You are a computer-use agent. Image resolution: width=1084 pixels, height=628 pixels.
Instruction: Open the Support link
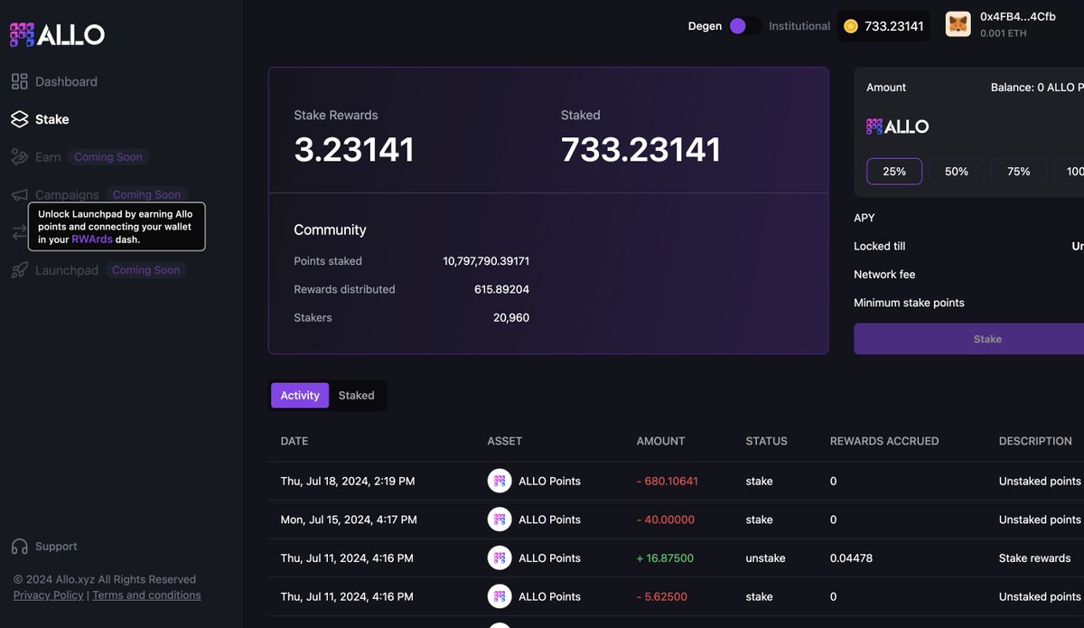[x=56, y=547]
